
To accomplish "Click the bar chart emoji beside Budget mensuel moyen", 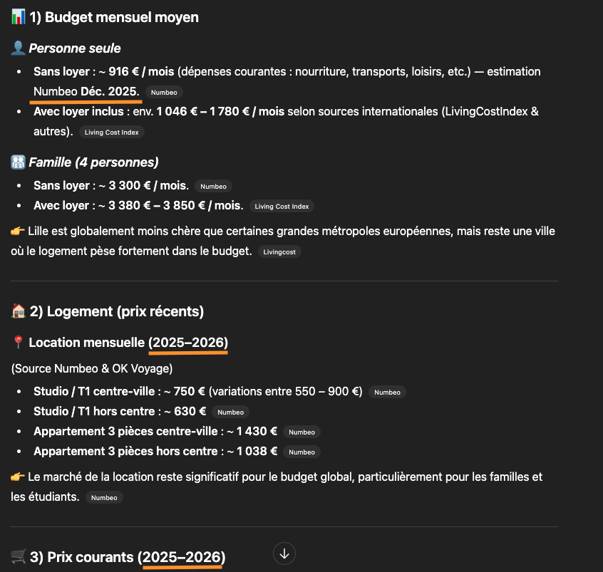I will tap(19, 17).
